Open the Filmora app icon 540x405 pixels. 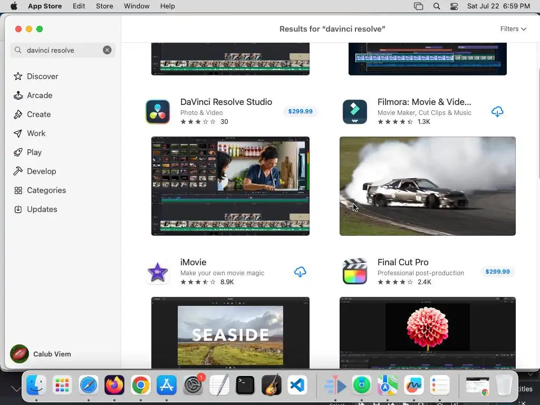click(x=355, y=112)
